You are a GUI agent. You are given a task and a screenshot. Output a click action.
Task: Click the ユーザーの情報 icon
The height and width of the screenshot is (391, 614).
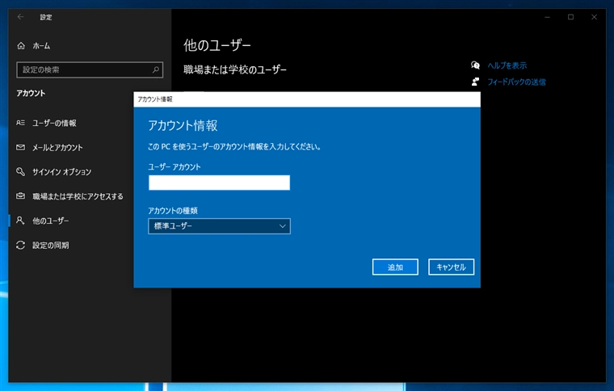point(20,123)
